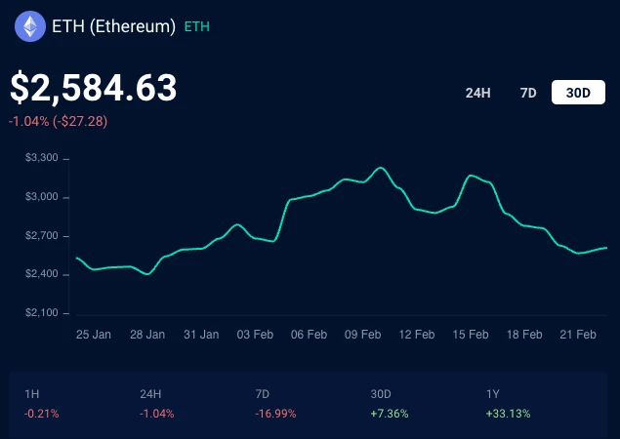620x439 pixels.
Task: Click the Ethereum diamond logo icon
Action: click(x=30, y=26)
